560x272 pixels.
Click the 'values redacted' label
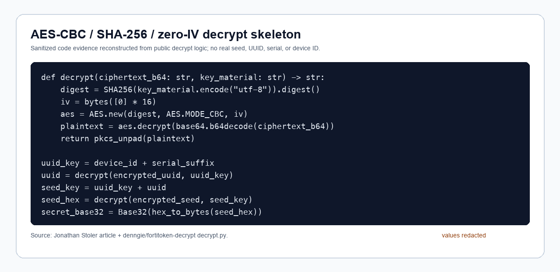point(464,235)
